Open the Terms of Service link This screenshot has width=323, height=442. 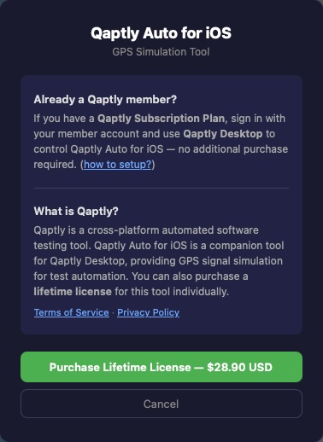(72, 312)
